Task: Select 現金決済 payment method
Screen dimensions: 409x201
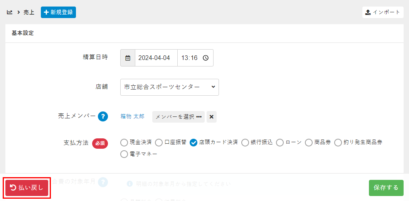Action: 124,143
